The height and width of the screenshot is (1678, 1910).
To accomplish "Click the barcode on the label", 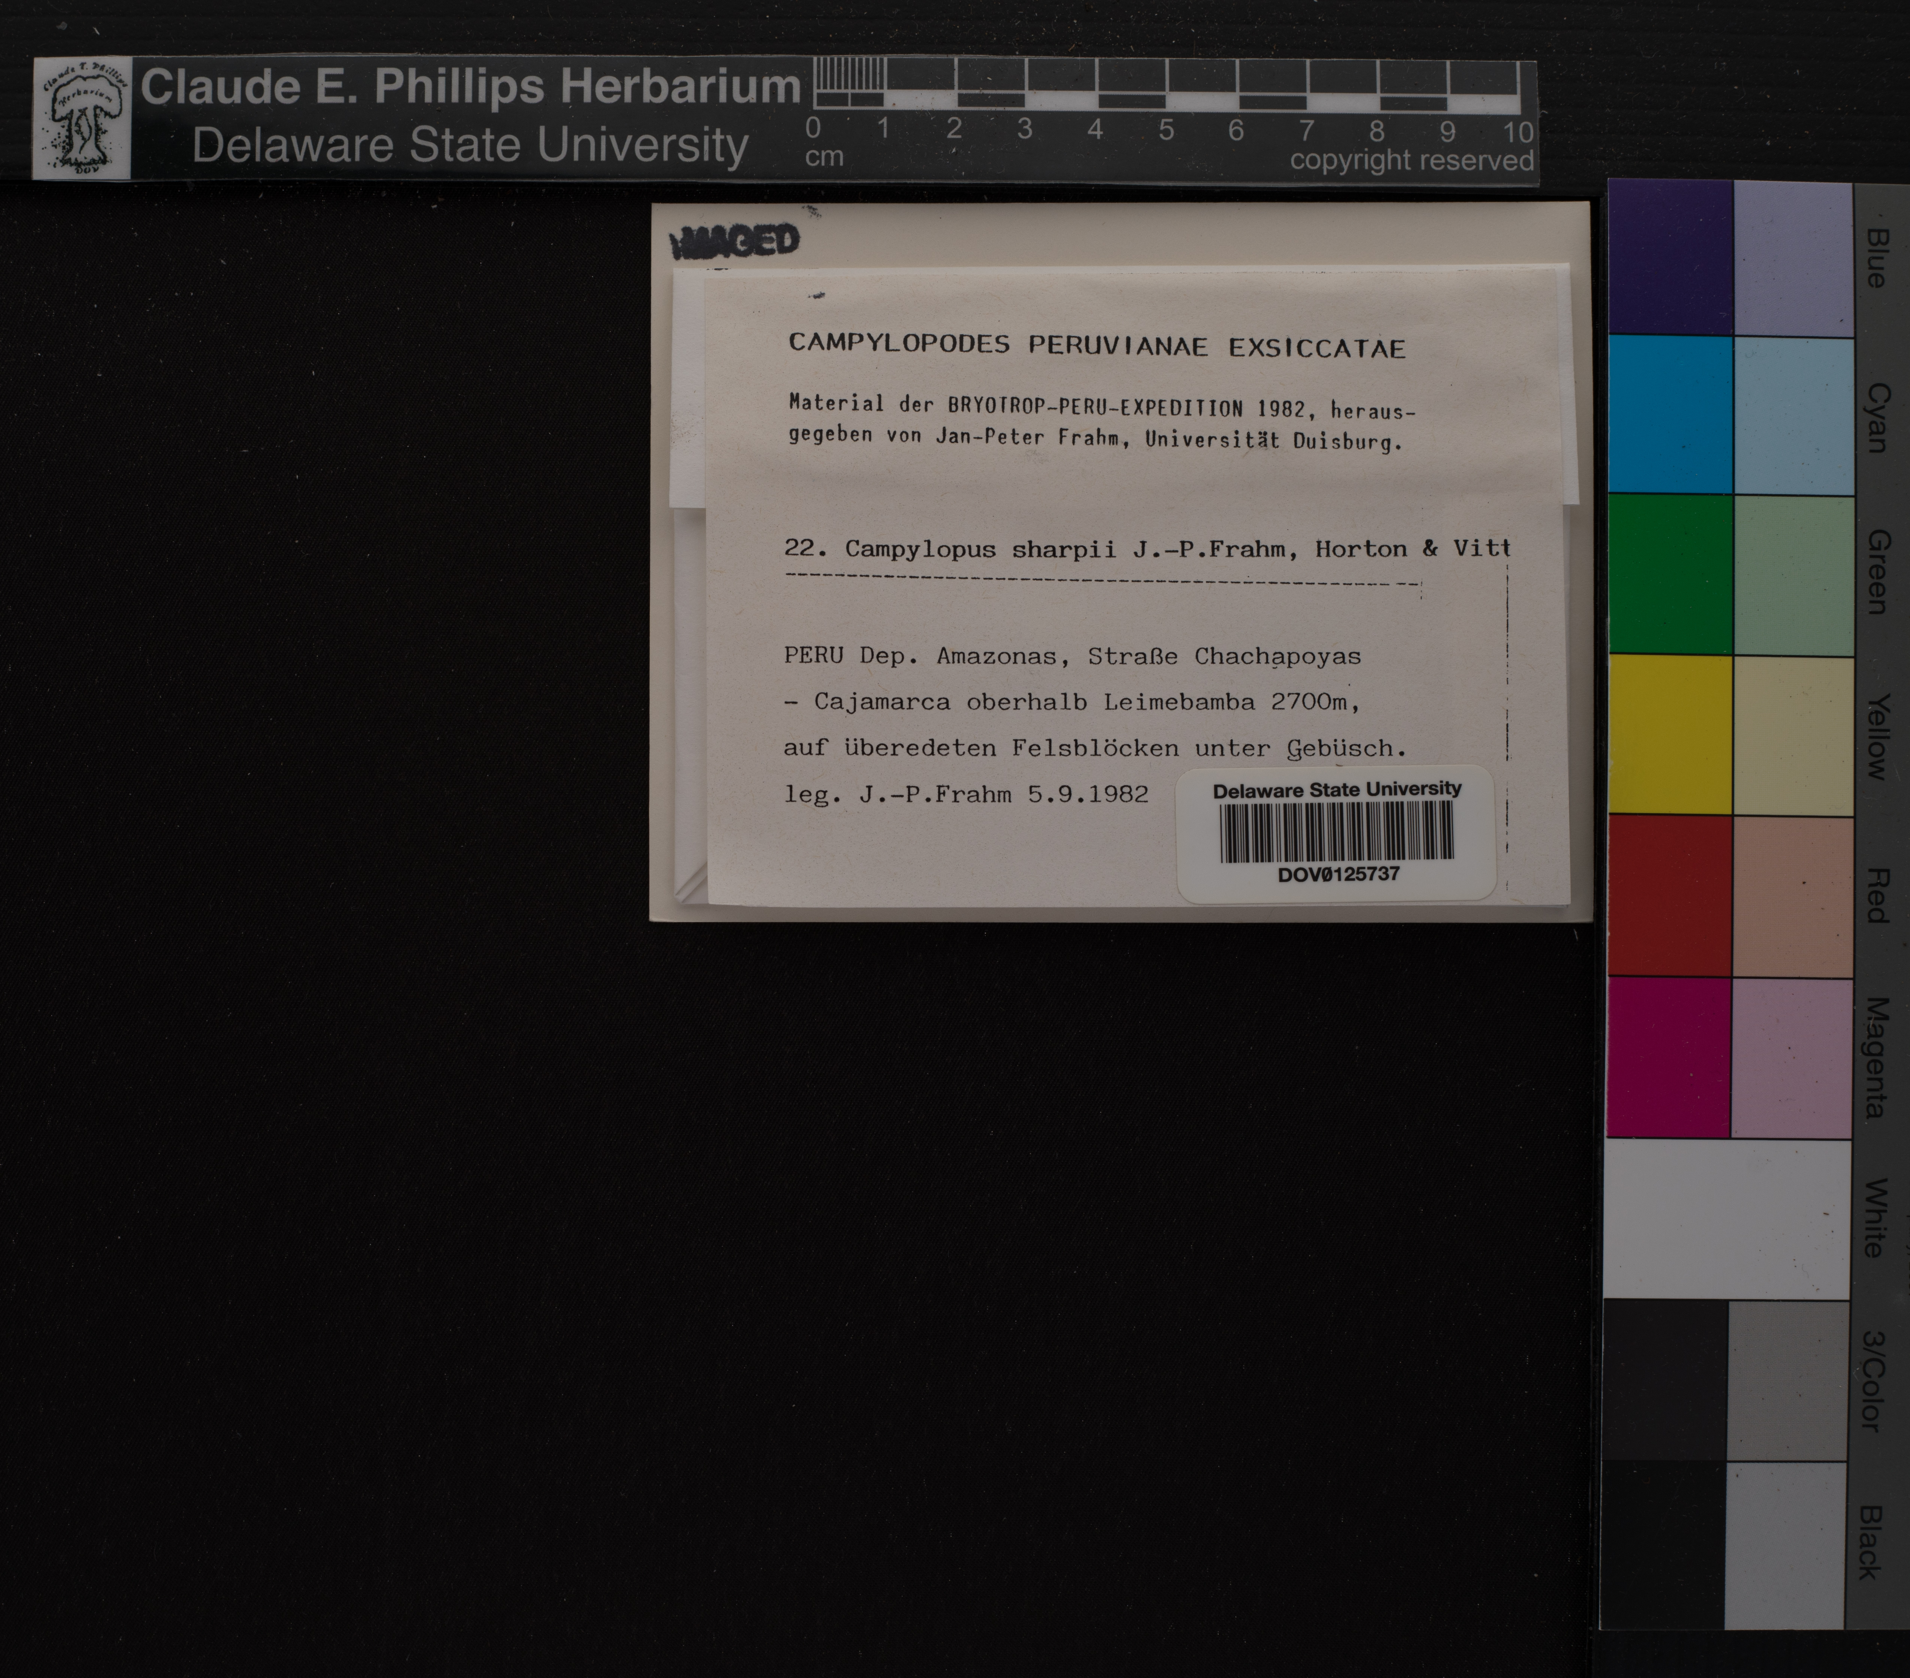I will click(x=1336, y=832).
